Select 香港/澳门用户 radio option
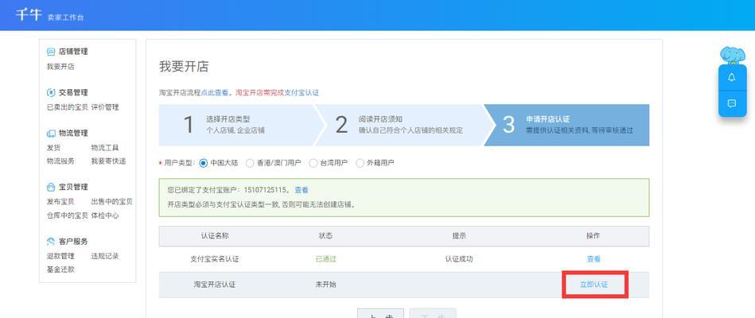The width and height of the screenshot is (755, 318). click(x=250, y=163)
